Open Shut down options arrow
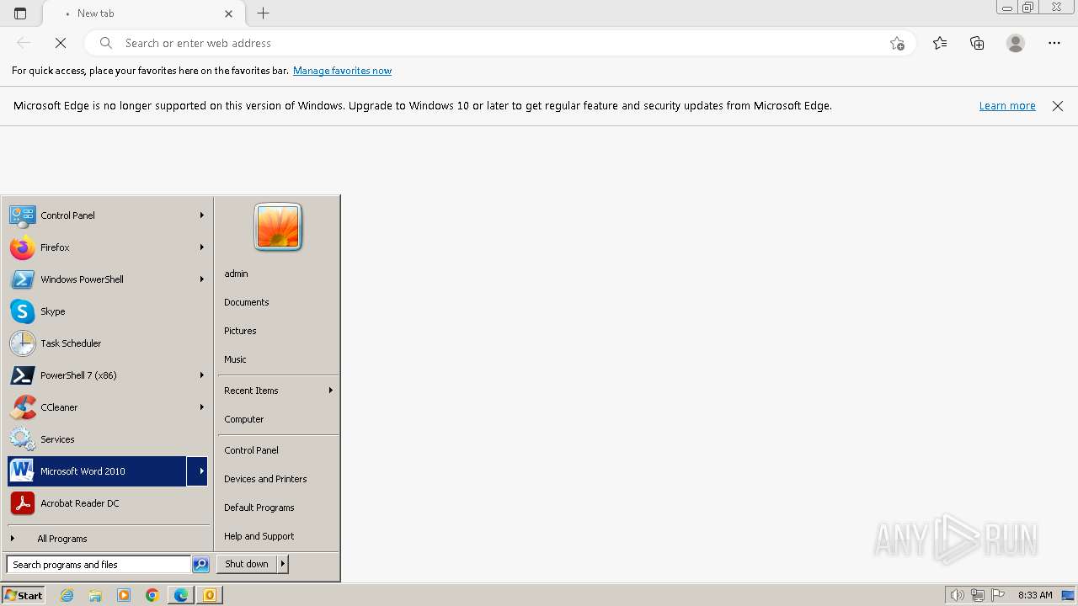Image resolution: width=1078 pixels, height=606 pixels. point(283,564)
